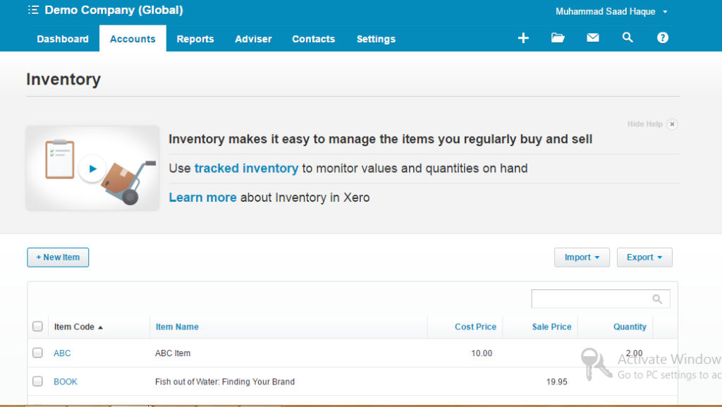Image resolution: width=722 pixels, height=407 pixels.
Task: Open the Export dropdown
Action: (x=644, y=257)
